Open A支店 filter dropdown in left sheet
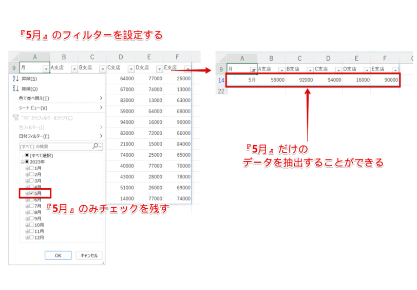Viewport: 417px width, 290px height. [74, 69]
